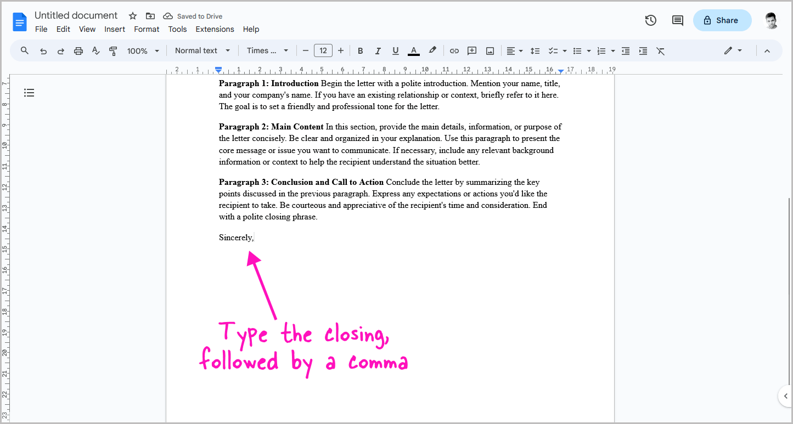
Task: Insert a link
Action: 454,50
